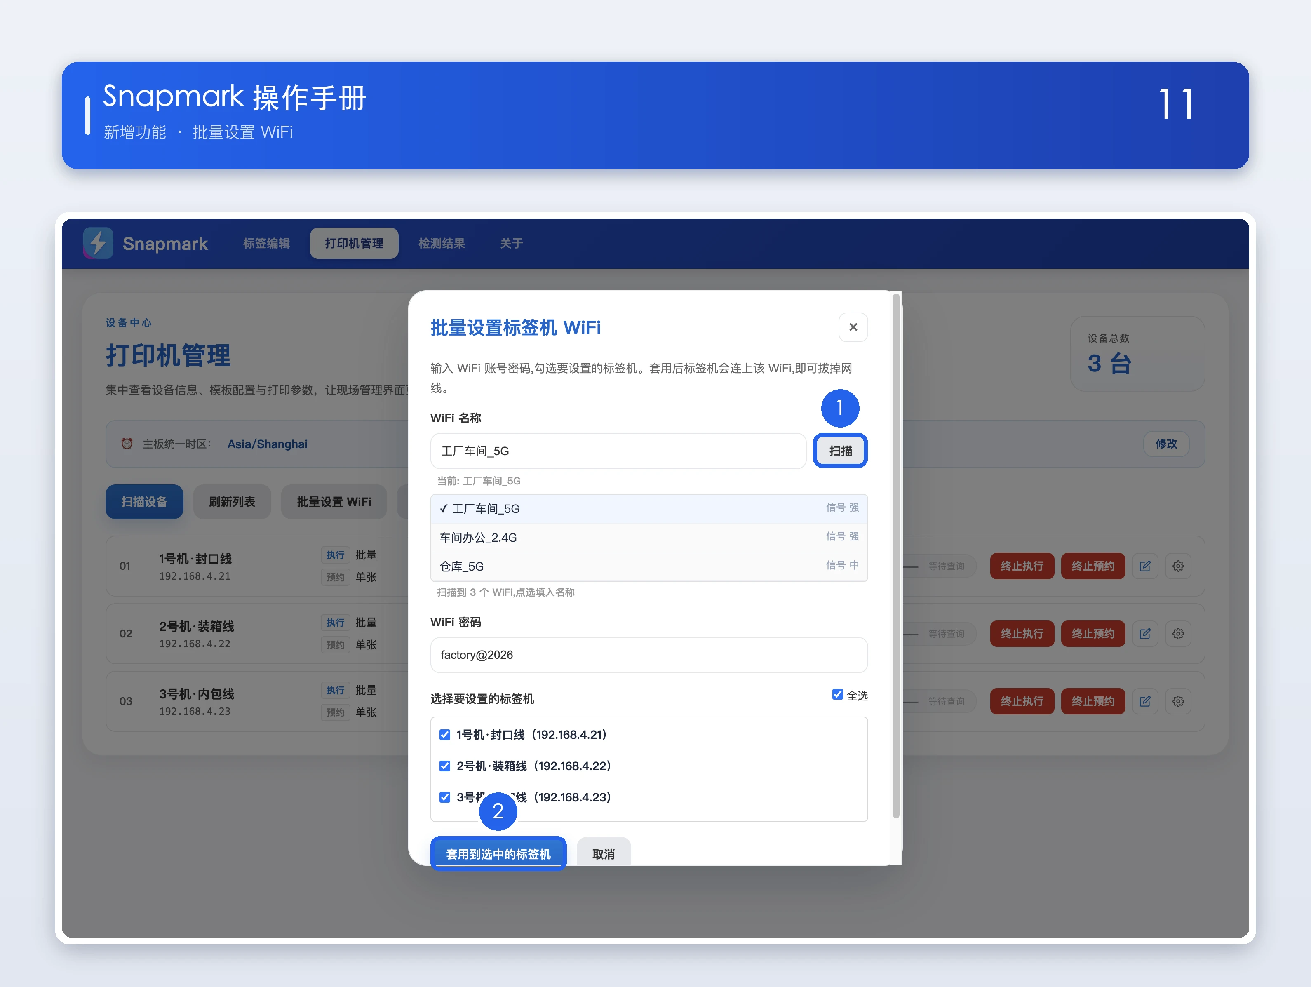Screen dimensions: 1311x987
Task: Click the WiFi 密码 input field
Action: pos(649,655)
